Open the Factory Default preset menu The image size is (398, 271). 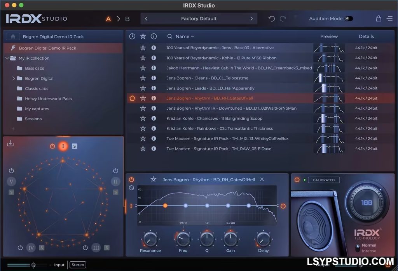point(199,19)
